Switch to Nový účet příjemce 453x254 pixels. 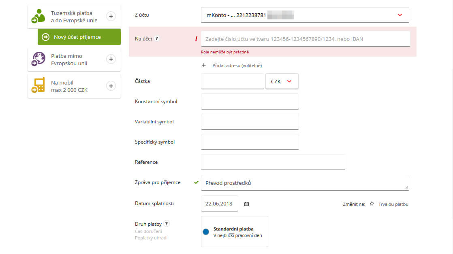pyautogui.click(x=79, y=37)
